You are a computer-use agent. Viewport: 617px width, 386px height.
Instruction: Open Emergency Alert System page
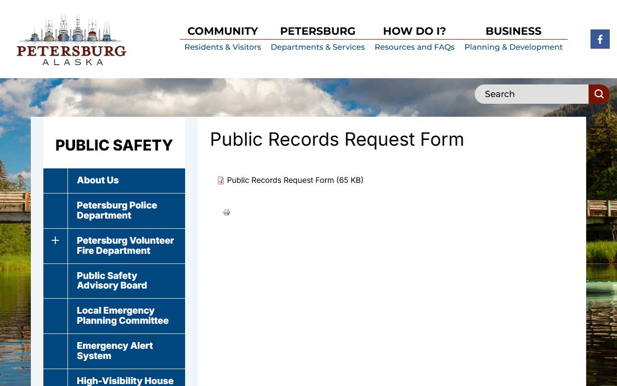(126, 351)
